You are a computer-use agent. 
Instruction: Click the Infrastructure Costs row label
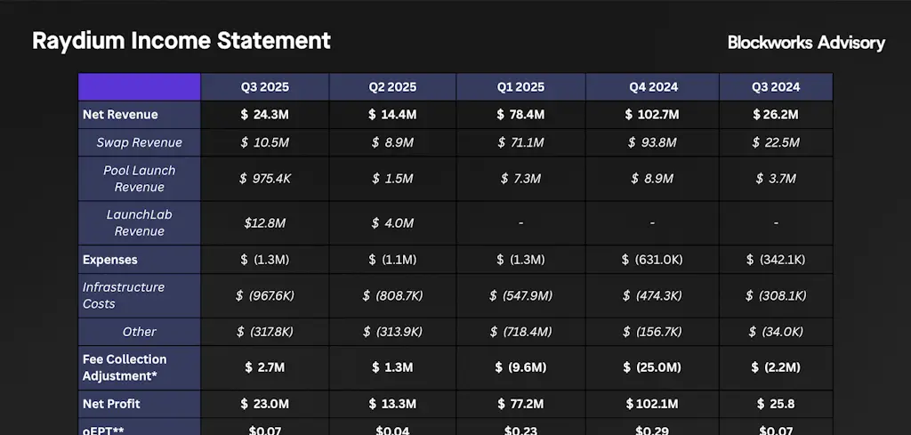(x=124, y=295)
